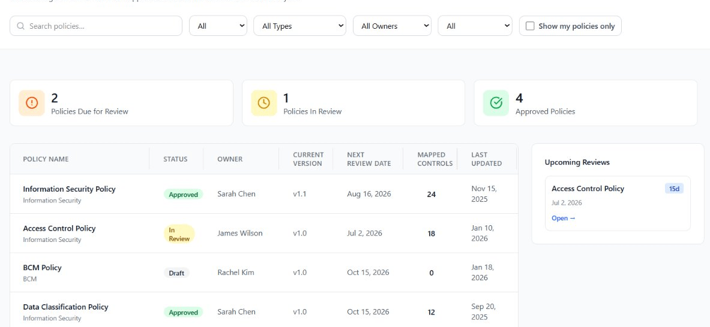Open the first All filter dropdown

point(218,26)
